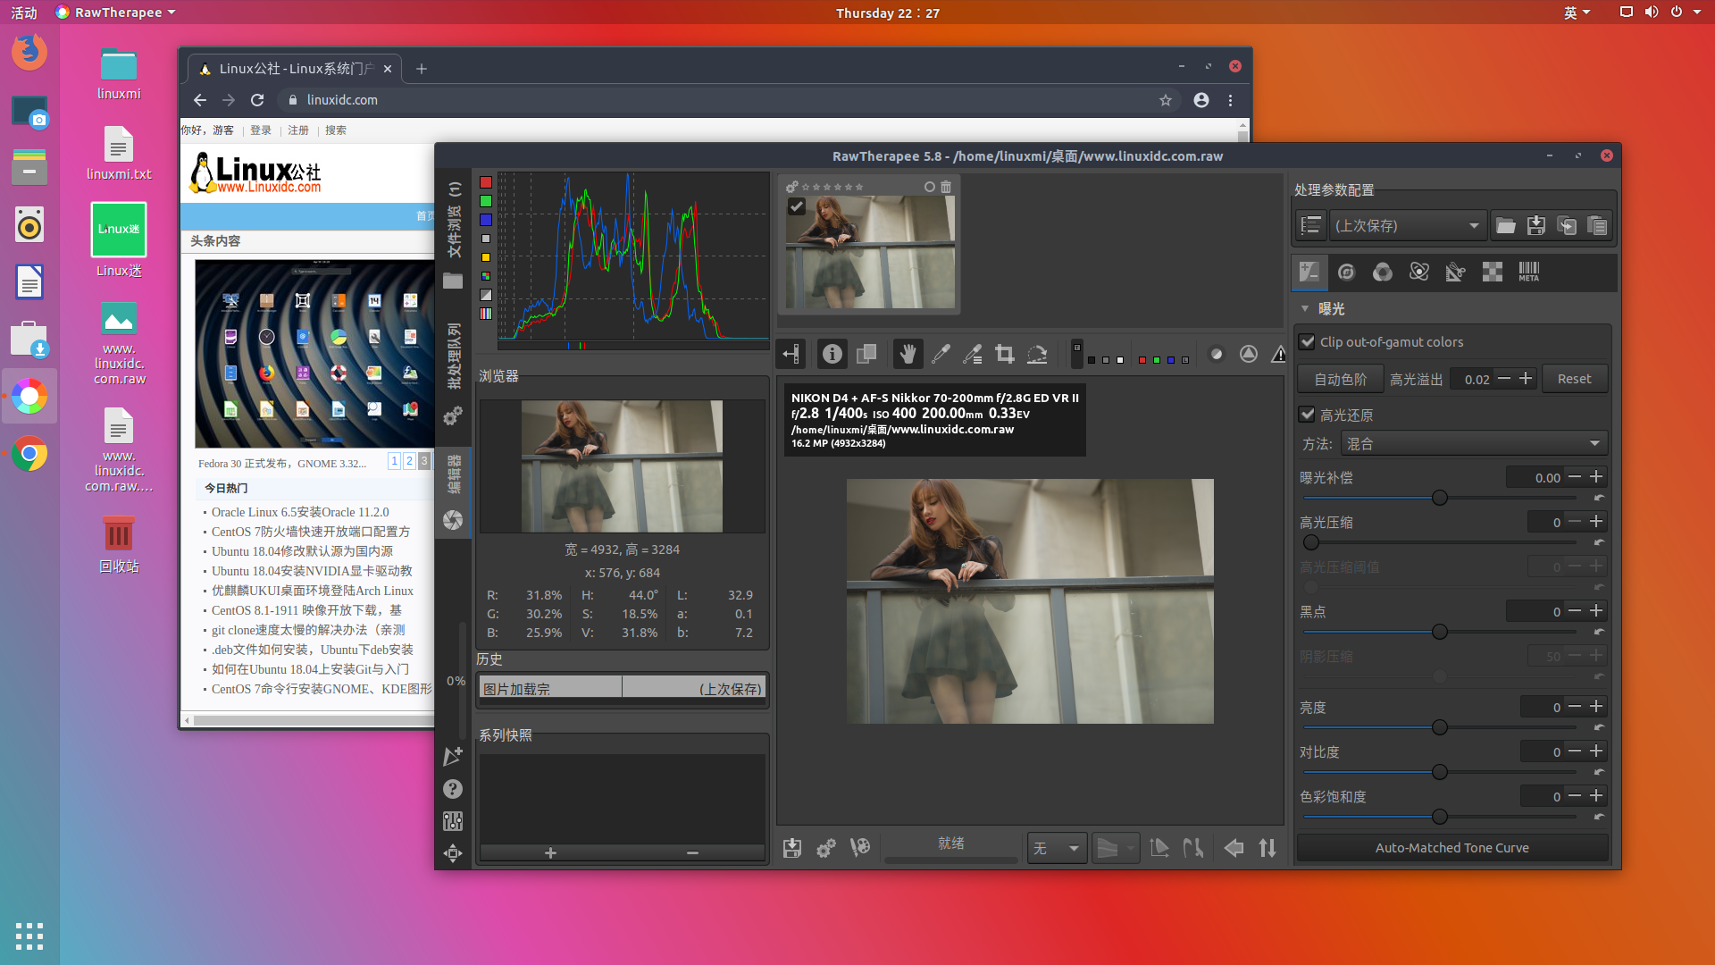Collapse the 曝光 section
Image resolution: width=1715 pixels, height=965 pixels.
(1305, 308)
